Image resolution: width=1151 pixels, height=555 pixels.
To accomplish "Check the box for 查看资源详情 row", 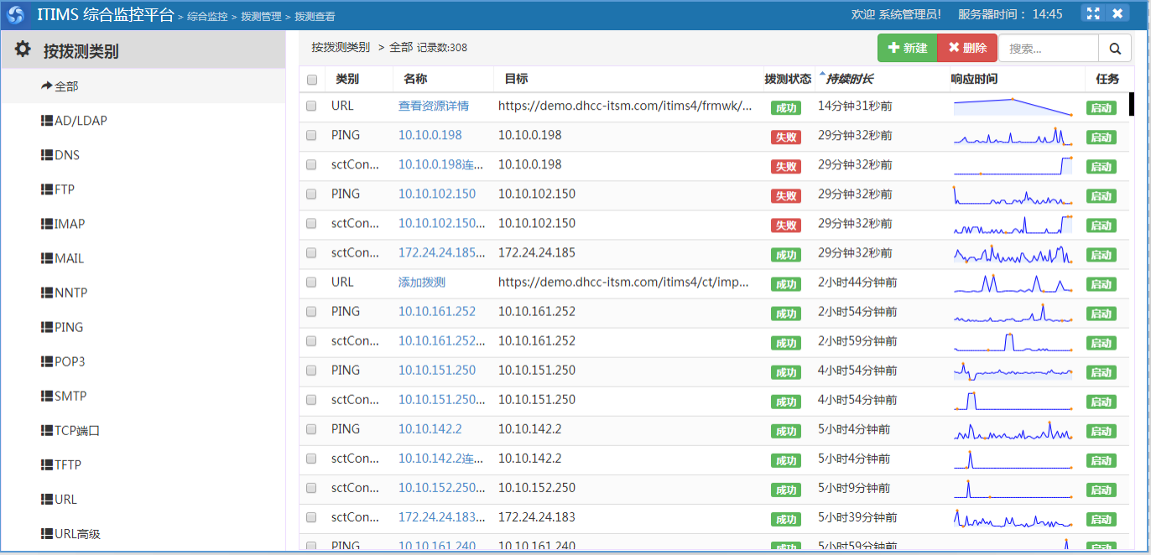I will [x=311, y=106].
